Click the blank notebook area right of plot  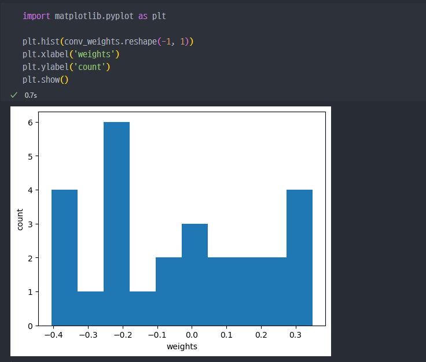(x=378, y=231)
